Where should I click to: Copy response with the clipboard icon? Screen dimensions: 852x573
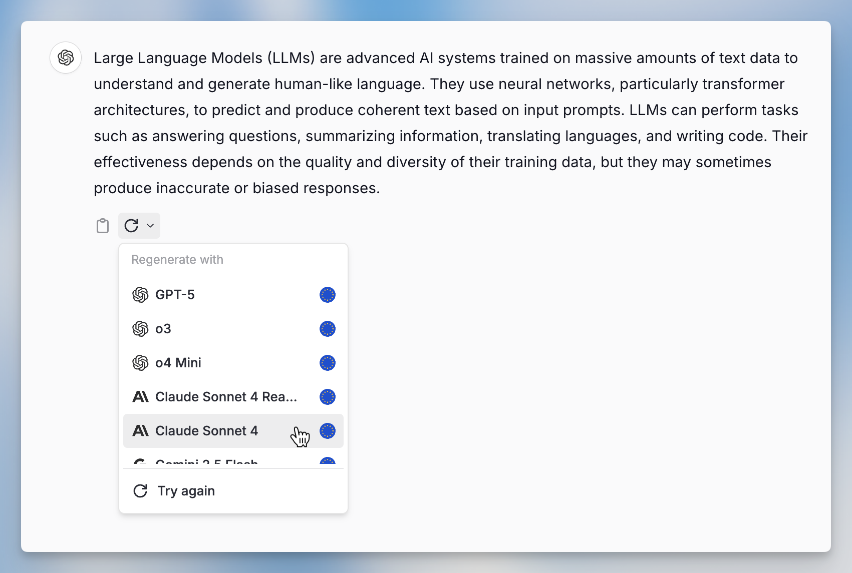[103, 226]
